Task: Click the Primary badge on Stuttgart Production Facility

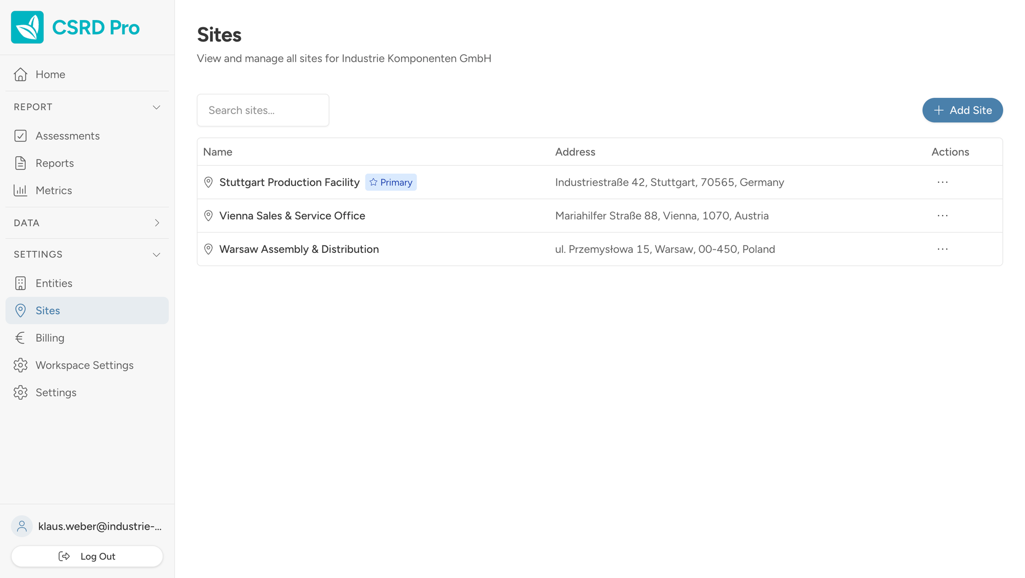Action: 391,182
